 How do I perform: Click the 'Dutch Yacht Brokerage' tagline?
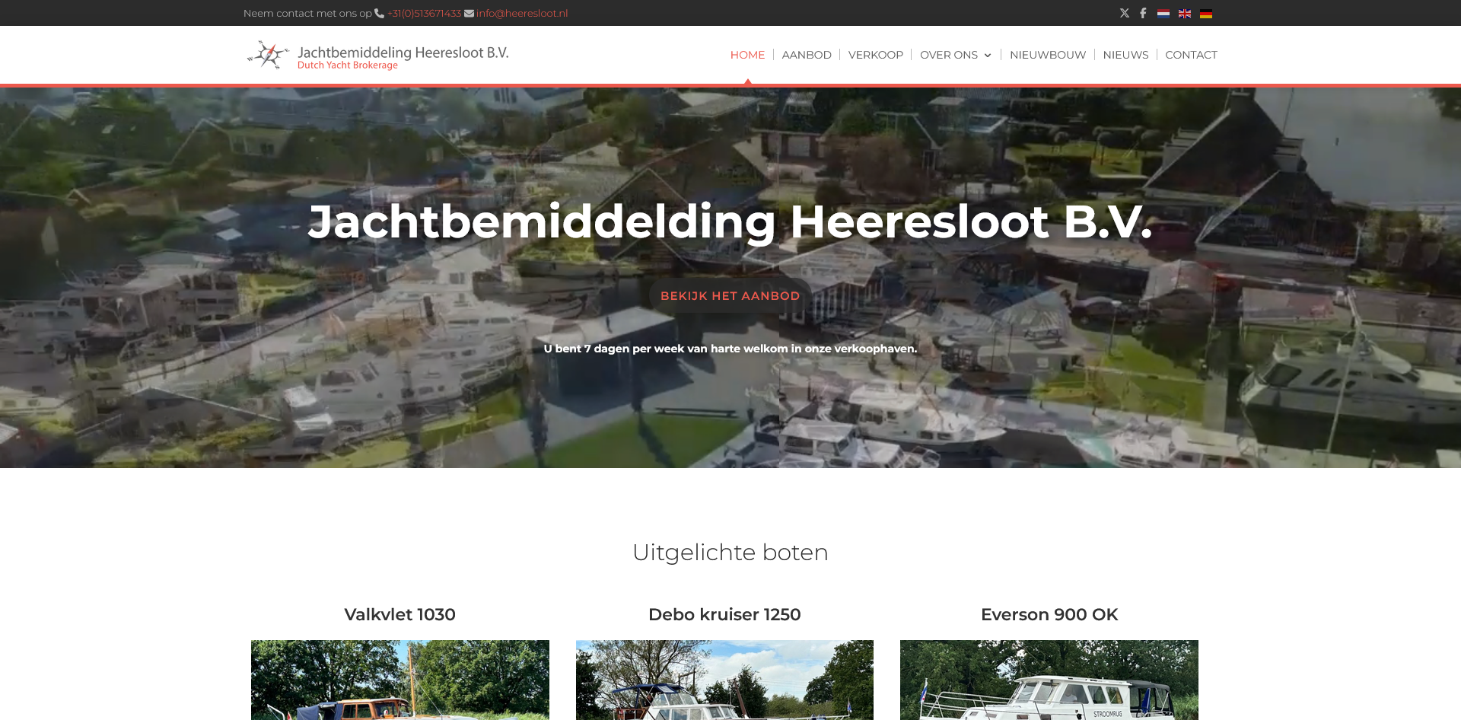pyautogui.click(x=348, y=65)
